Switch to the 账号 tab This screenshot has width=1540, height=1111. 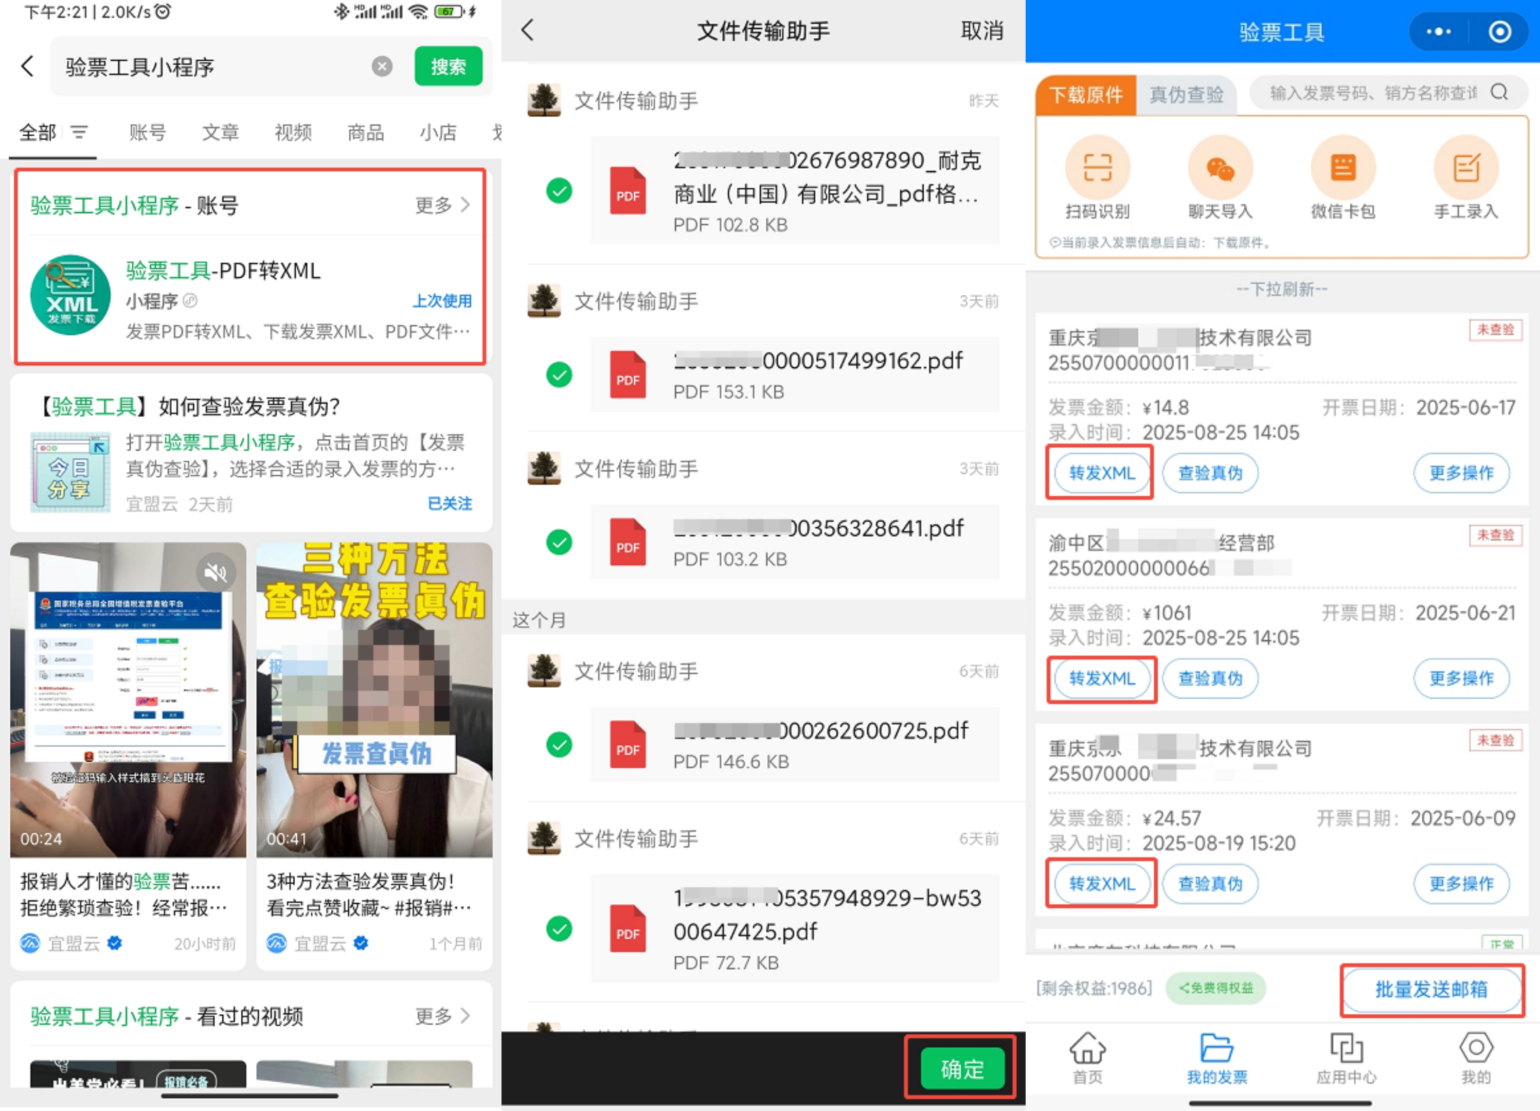(147, 132)
